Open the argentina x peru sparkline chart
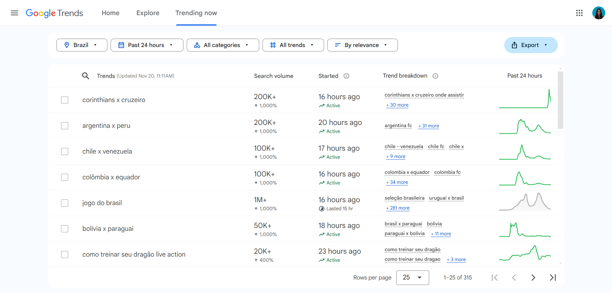The height and width of the screenshot is (293, 612). coord(525,126)
